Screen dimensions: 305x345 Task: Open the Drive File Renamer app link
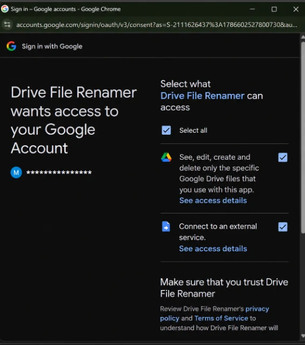pos(202,96)
